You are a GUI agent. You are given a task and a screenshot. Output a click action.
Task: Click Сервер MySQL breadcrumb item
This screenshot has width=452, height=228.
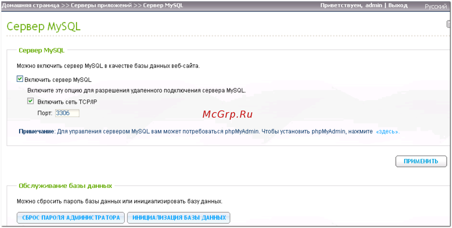point(163,5)
